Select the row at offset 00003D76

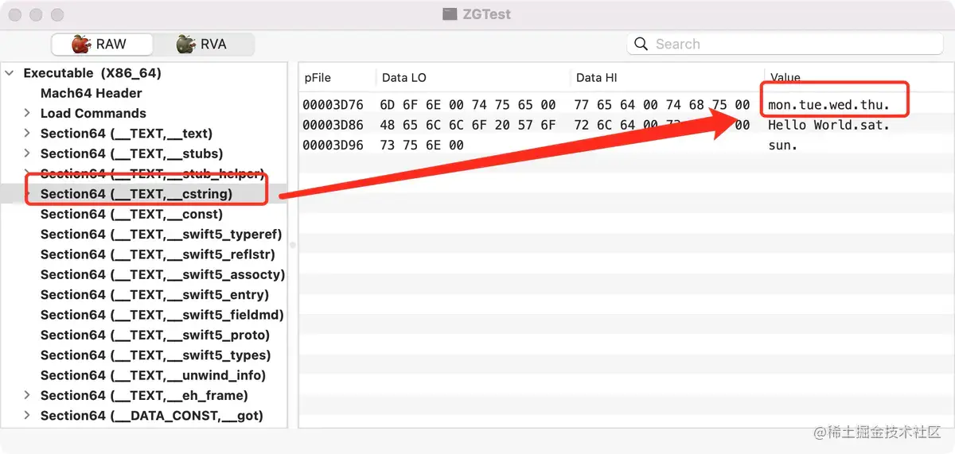point(626,104)
